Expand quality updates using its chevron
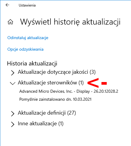Viewport: 131px width, 146px height. point(13,73)
